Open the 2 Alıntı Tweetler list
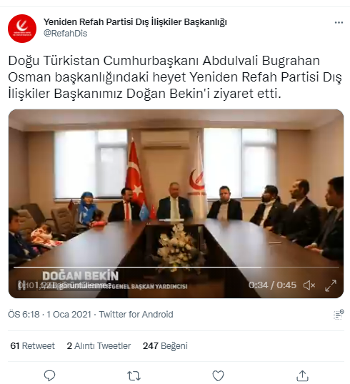The height and width of the screenshot is (384, 350). 99,346
